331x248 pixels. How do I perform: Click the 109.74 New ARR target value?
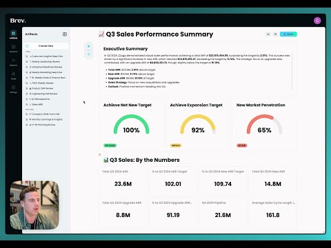pyautogui.click(x=223, y=184)
